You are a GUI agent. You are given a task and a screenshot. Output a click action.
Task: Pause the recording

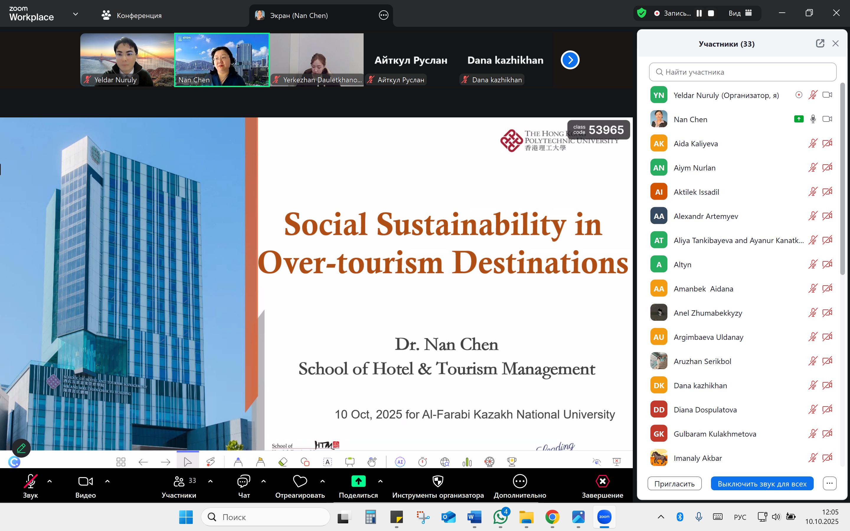coord(699,13)
